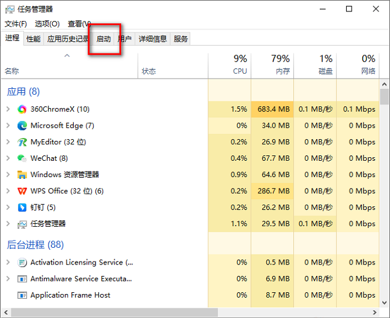Expand the WeChat process group
390x318 pixels.
(8, 158)
